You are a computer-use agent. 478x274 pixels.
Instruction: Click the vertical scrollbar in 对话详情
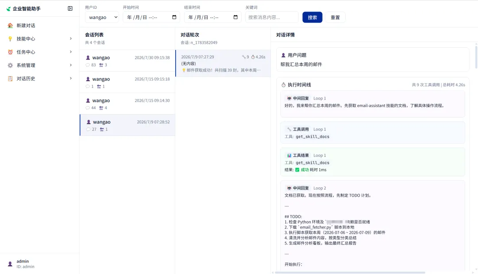pyautogui.click(x=476, y=57)
